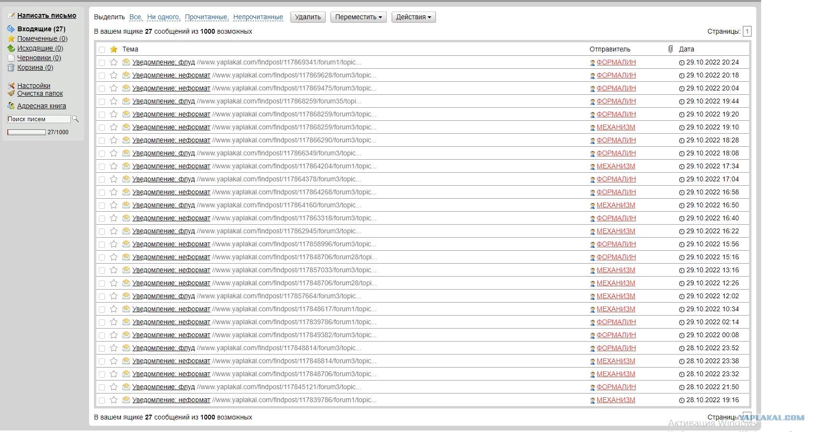
Task: Go to the Черновики (0) folder
Action: [x=39, y=58]
